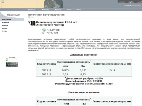Image resolution: width=142 pixels, height=106 pixels.
Task: Click the Источники Бета-излучения heading
Action: (46, 15)
